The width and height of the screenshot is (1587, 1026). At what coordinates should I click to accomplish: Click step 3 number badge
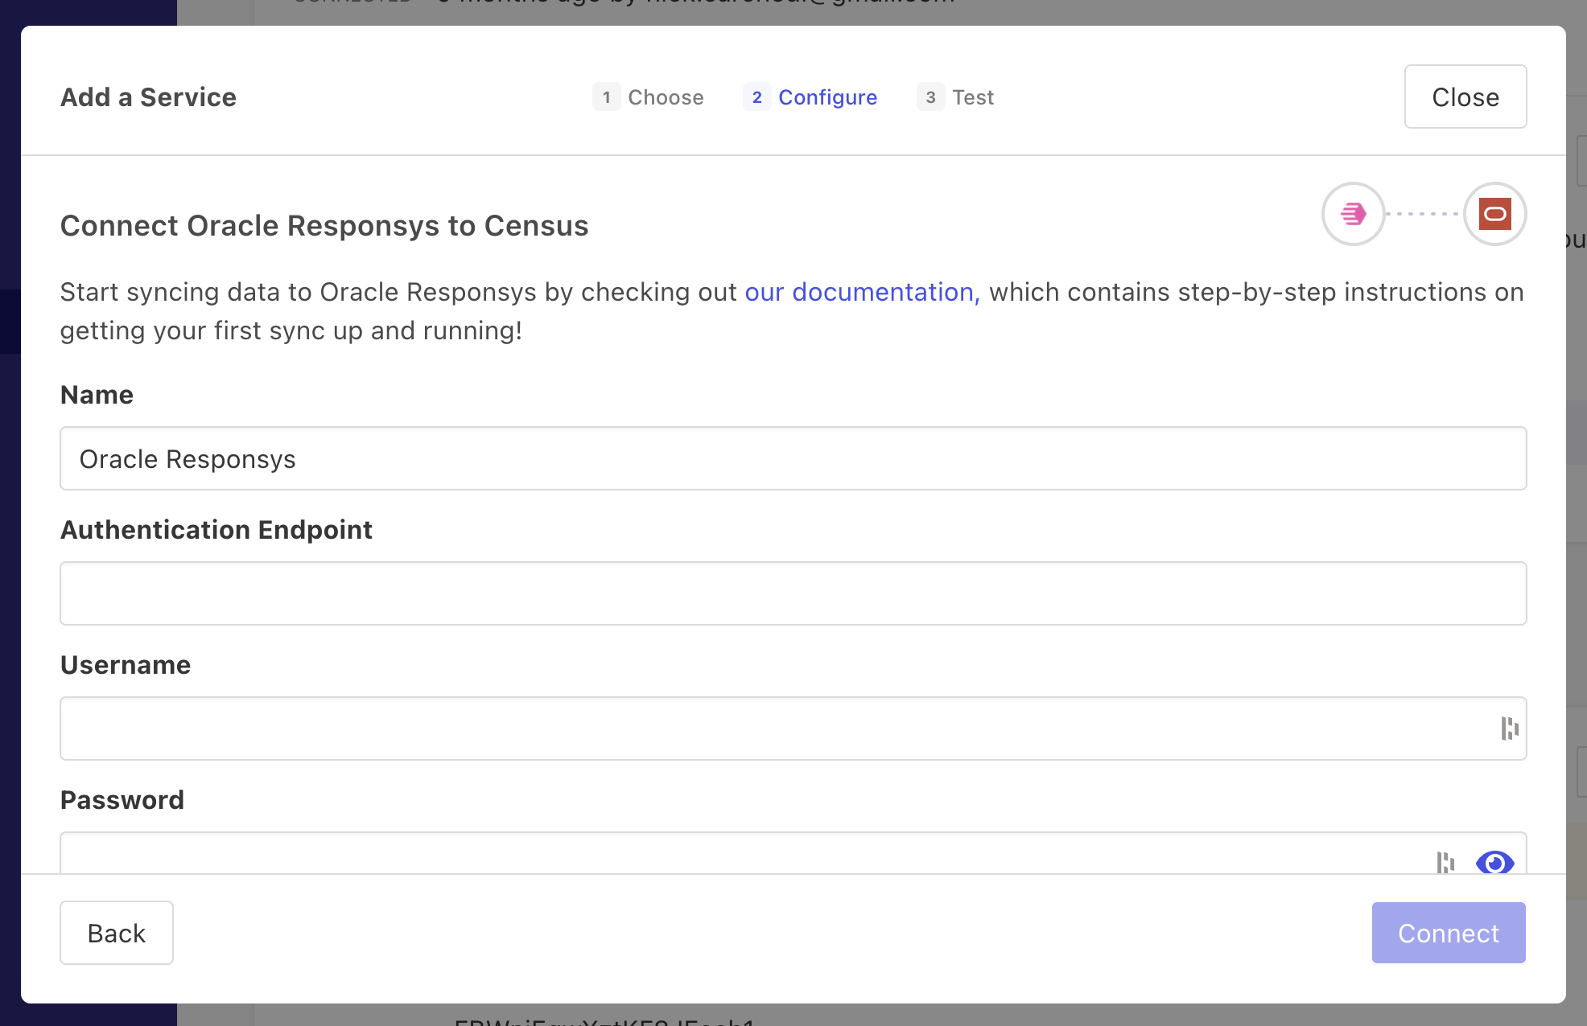point(930,97)
